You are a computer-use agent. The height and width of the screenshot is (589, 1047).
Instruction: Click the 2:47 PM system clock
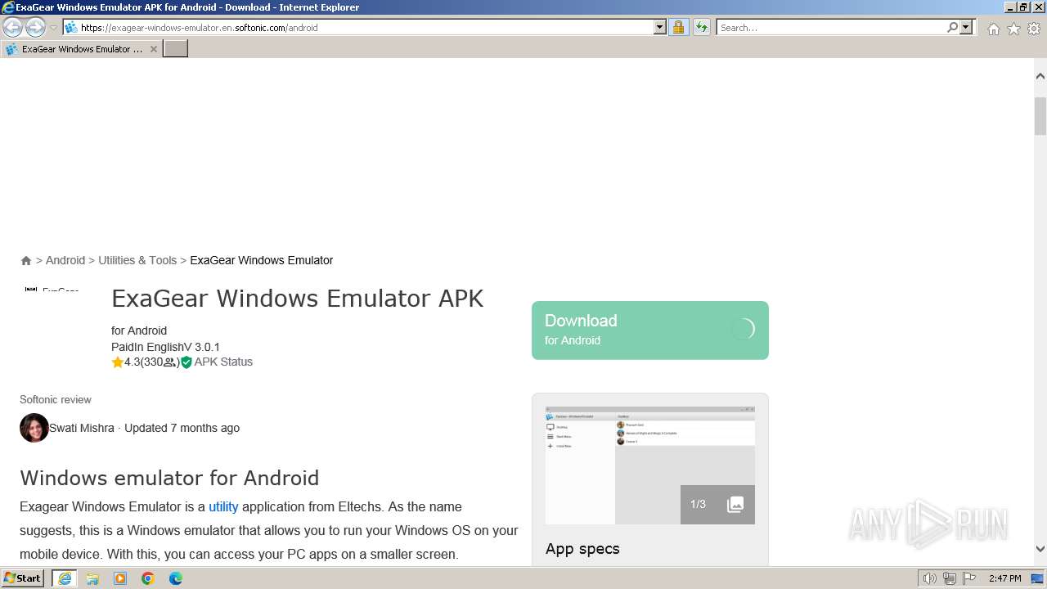(x=1005, y=578)
